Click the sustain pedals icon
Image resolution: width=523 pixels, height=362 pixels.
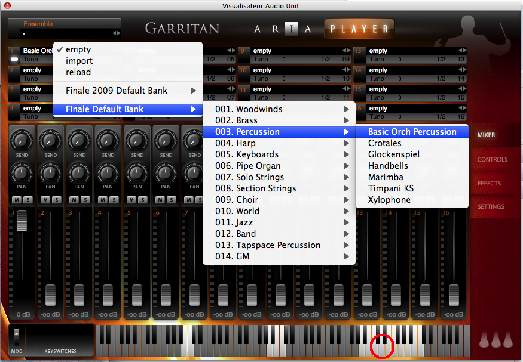496,340
